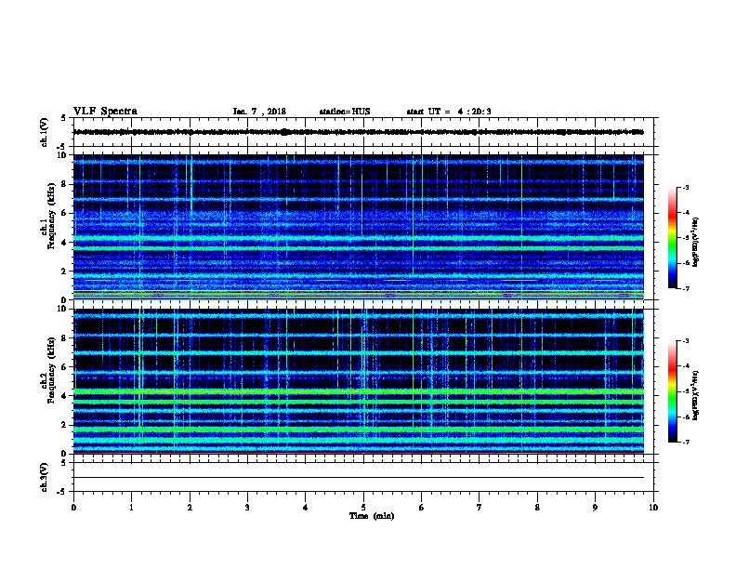This screenshot has width=736, height=569.
Task: Click time axis tick label "9"
Action: click(x=595, y=508)
